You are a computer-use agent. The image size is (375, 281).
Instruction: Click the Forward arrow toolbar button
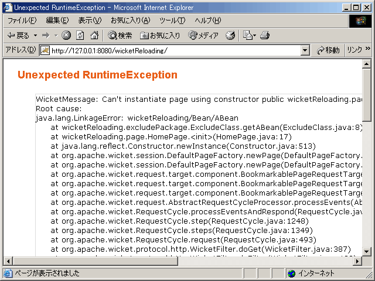(46, 36)
